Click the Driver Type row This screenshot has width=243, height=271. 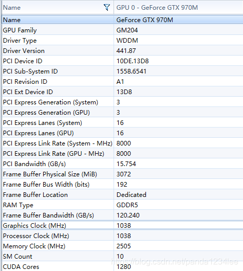[x=122, y=41]
